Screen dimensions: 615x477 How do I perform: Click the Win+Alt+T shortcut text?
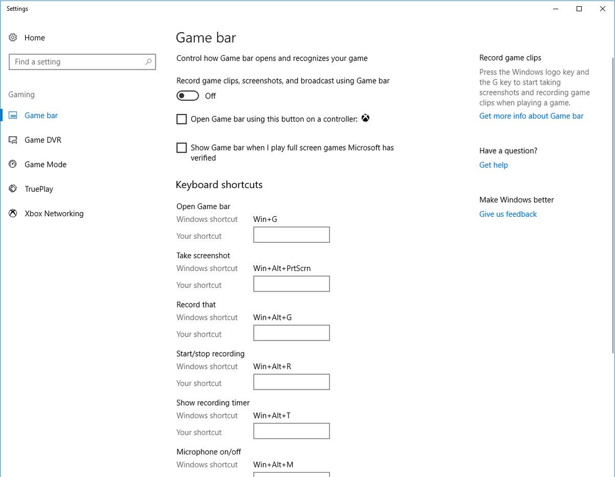(272, 416)
